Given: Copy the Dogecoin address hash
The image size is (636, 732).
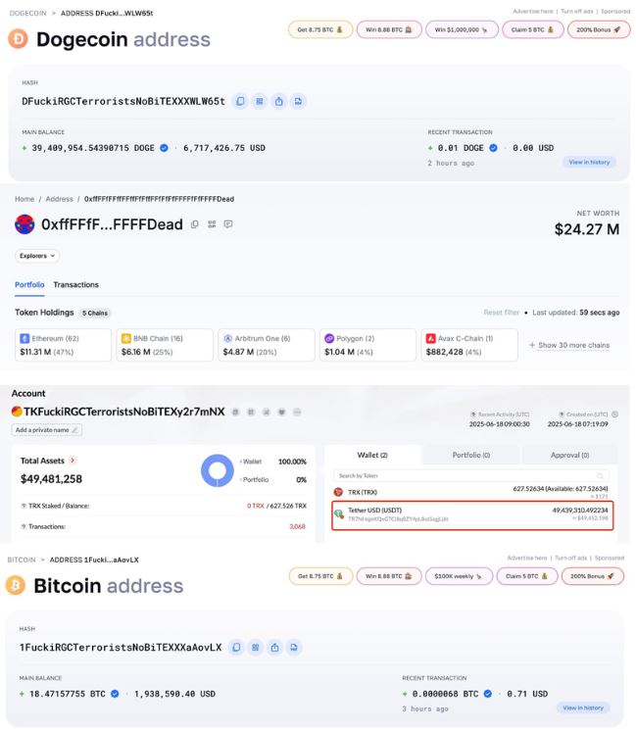Looking at the screenshot, I should click(x=240, y=101).
